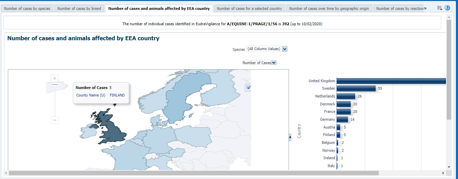Click 'FINLAND' in the map tooltip
This screenshot has height=179, width=458.
point(117,95)
